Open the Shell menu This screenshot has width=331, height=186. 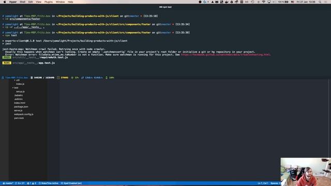click(22, 2)
